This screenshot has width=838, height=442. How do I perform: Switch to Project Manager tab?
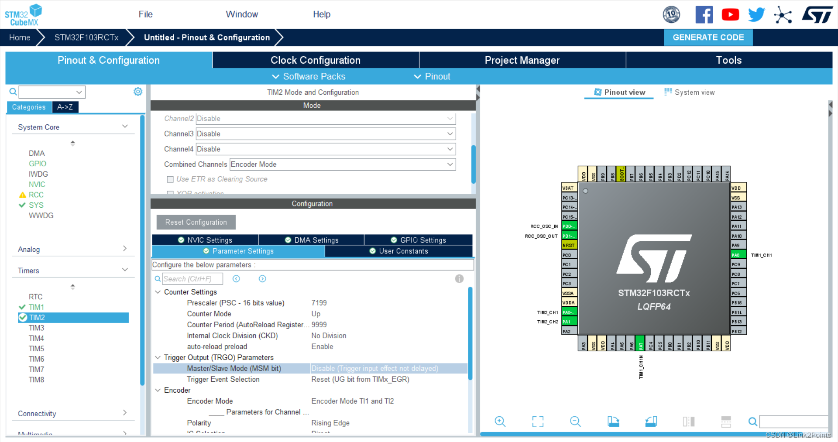point(522,60)
